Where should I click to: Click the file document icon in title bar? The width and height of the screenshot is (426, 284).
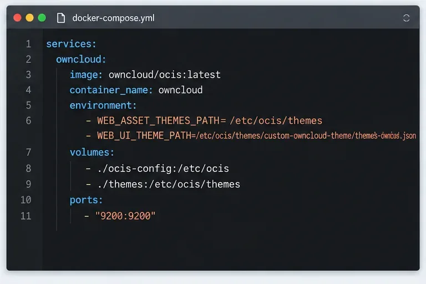[61, 18]
